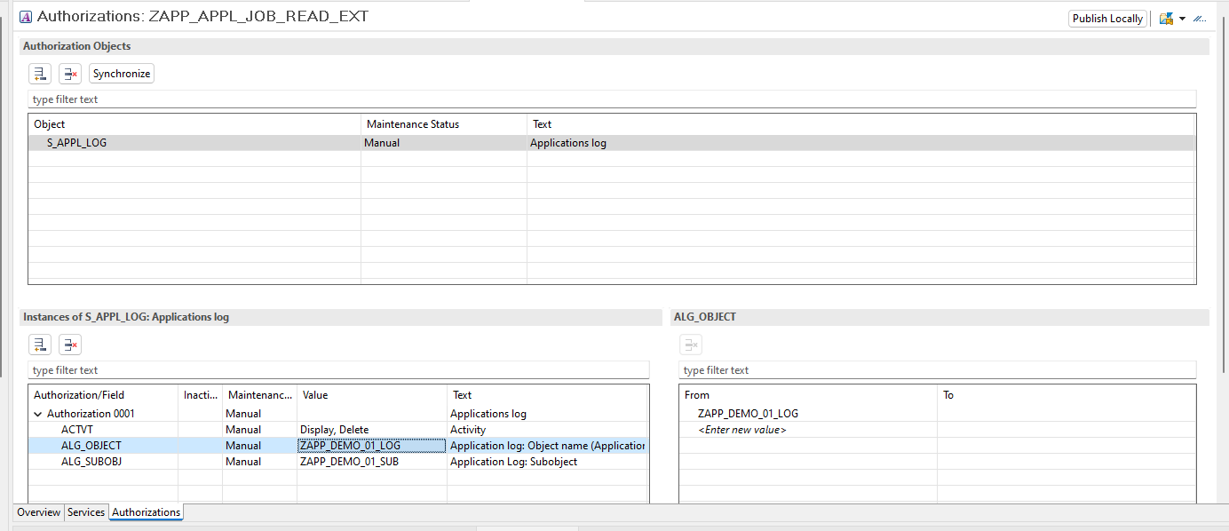Add a new authorization object via insert icon

point(40,74)
